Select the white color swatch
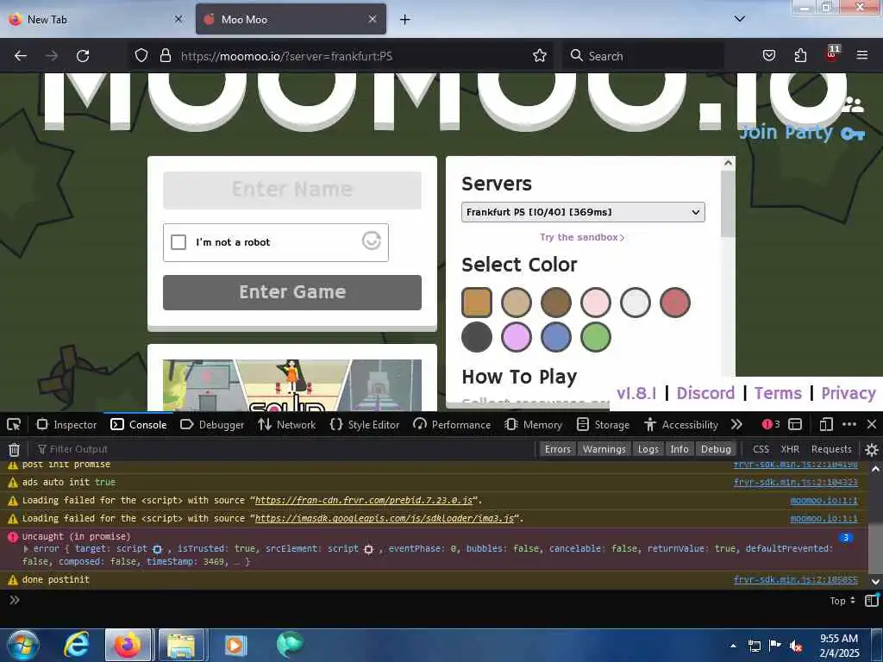 coord(636,303)
